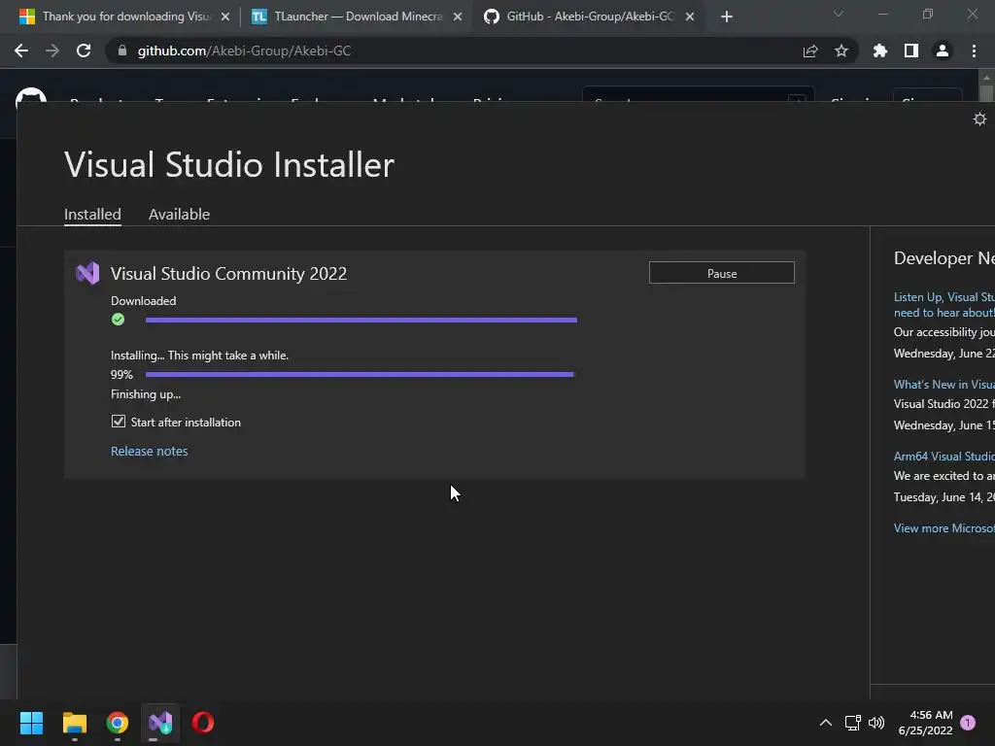Switch to the Installed tab

tap(92, 215)
